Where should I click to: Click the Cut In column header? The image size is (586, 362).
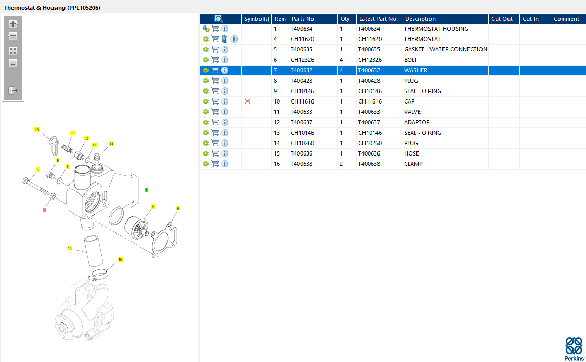tap(535, 19)
